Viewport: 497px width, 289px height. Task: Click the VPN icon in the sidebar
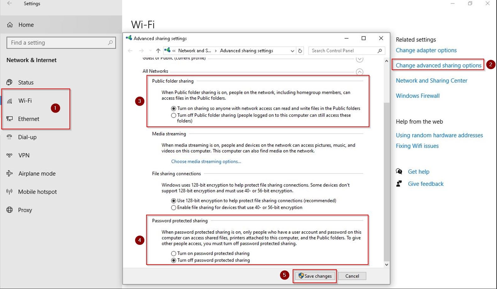tap(10, 155)
